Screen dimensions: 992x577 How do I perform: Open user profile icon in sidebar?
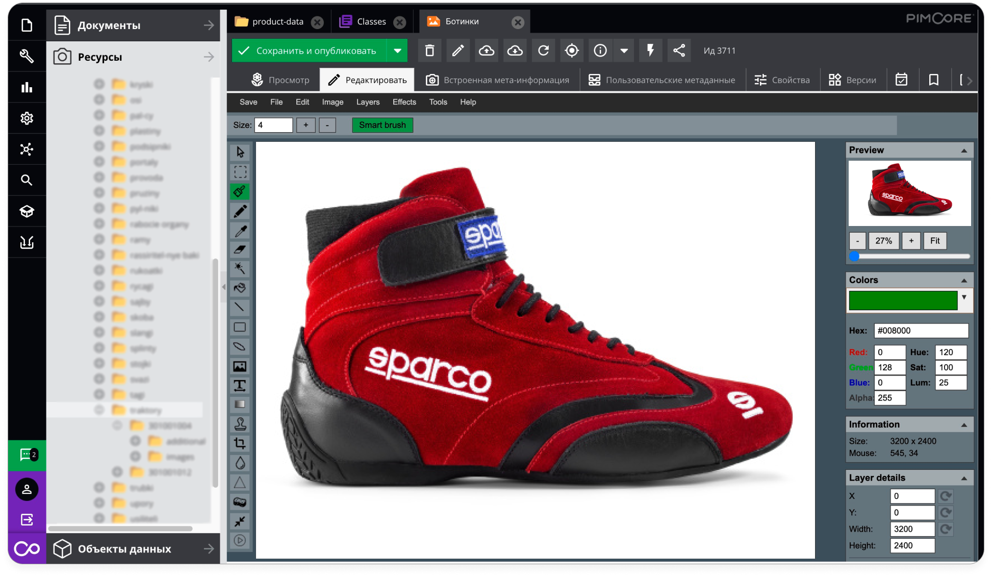pyautogui.click(x=27, y=489)
